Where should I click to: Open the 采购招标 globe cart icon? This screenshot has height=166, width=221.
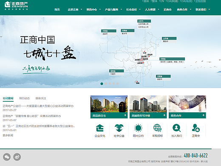coord(157,128)
